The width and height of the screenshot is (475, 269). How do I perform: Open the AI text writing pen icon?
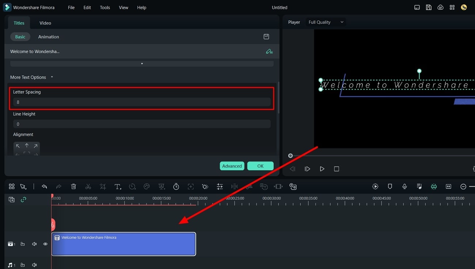pos(269,52)
